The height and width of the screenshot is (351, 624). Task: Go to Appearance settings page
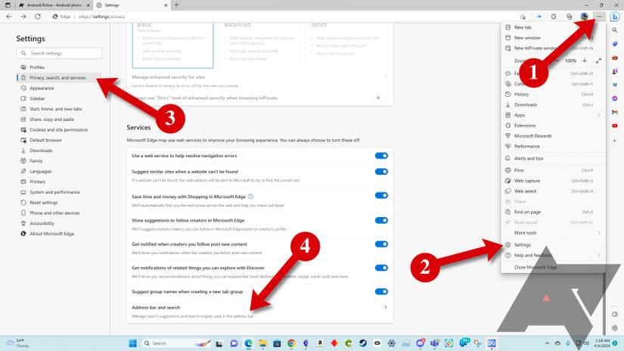pyautogui.click(x=42, y=89)
